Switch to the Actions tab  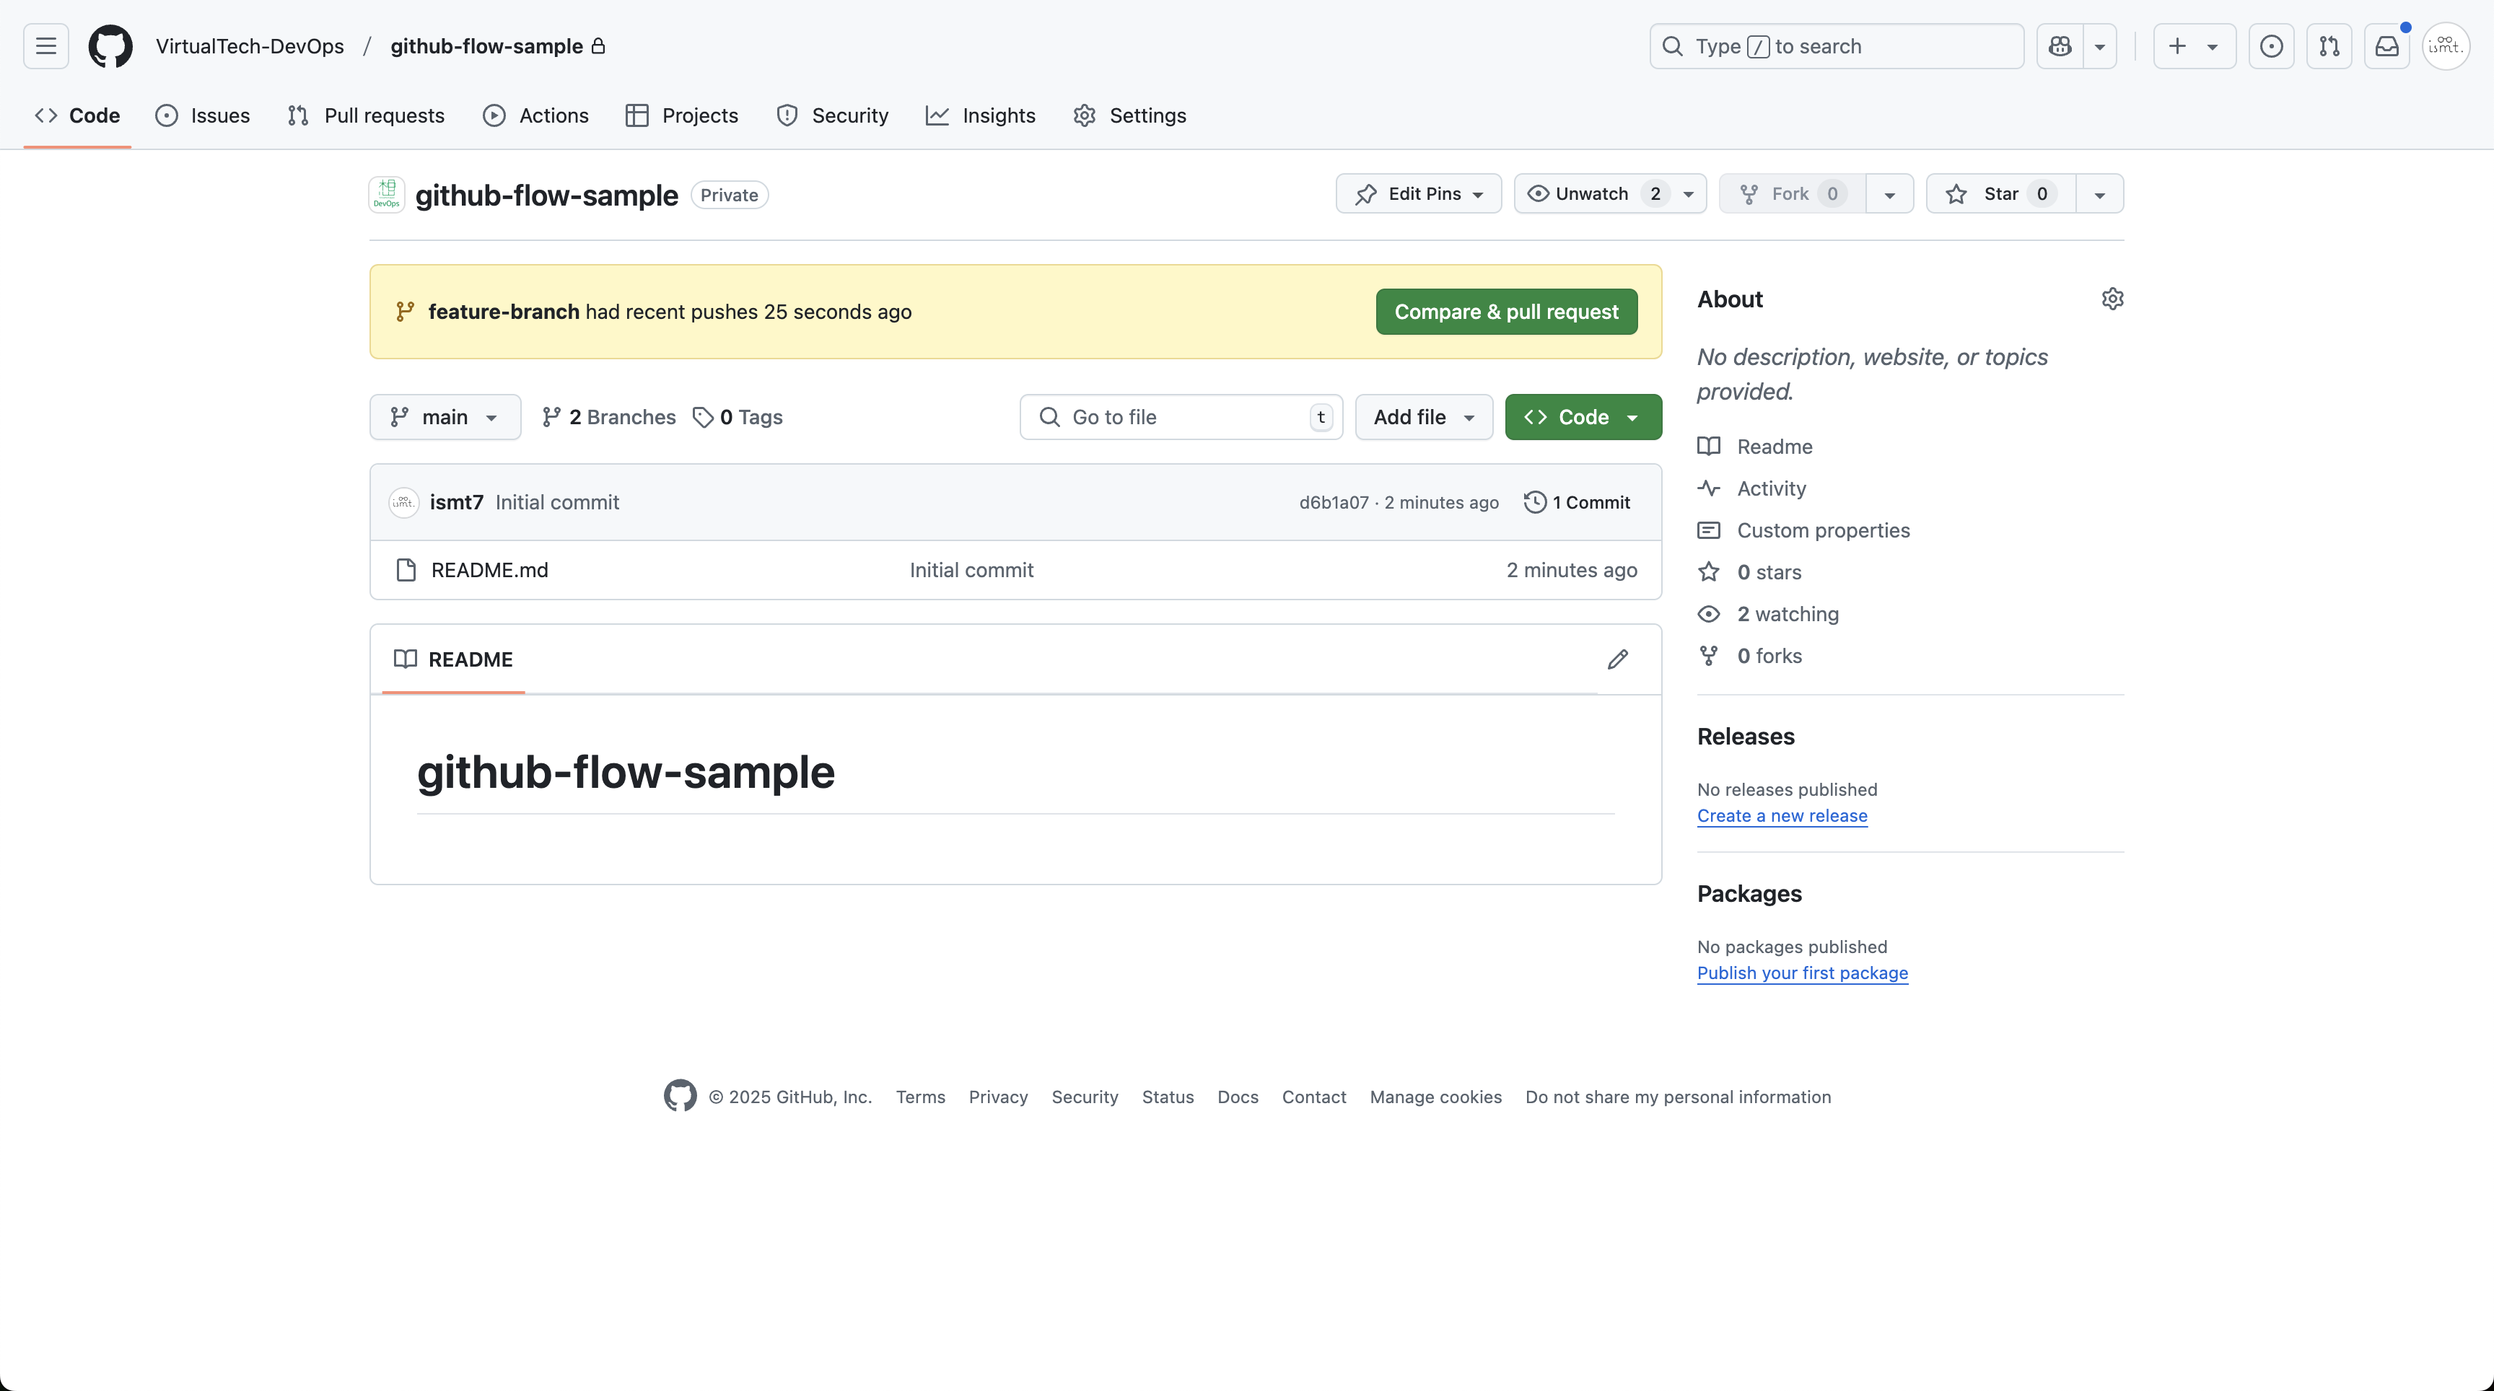click(535, 115)
